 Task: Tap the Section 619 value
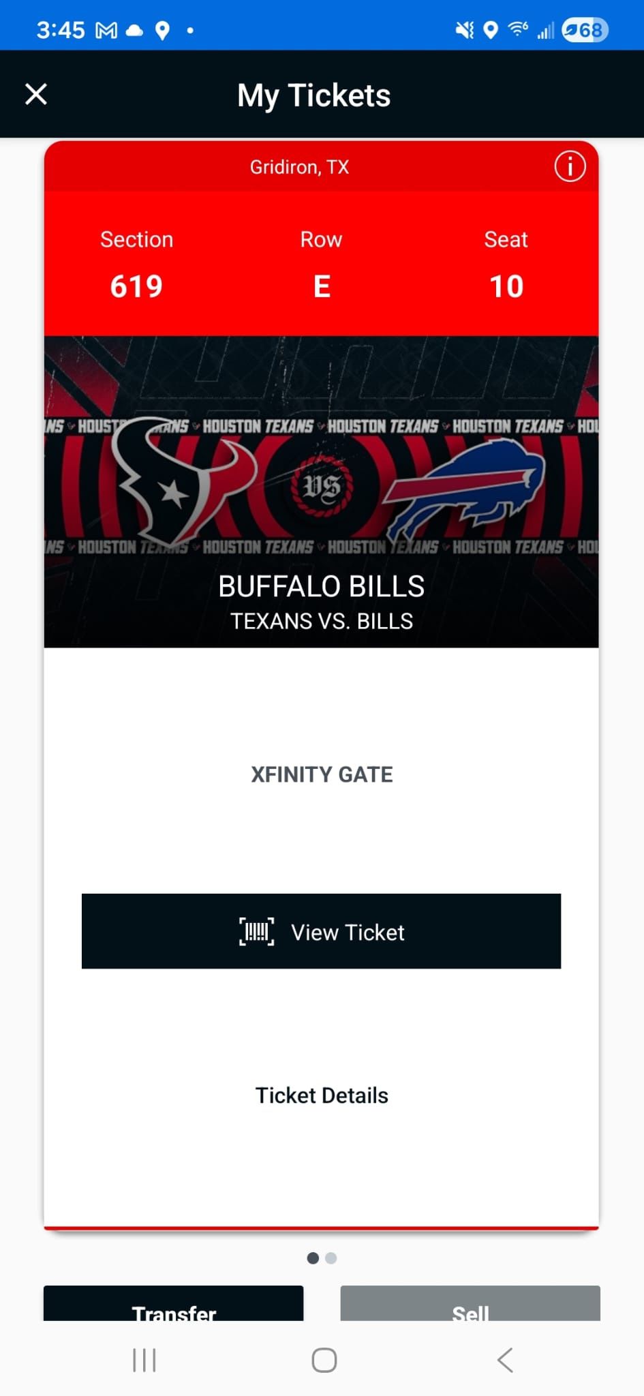pos(136,286)
